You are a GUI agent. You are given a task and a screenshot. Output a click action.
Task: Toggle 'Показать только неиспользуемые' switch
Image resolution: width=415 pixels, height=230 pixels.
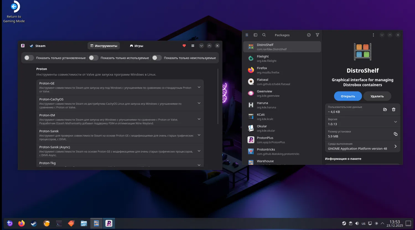click(157, 58)
